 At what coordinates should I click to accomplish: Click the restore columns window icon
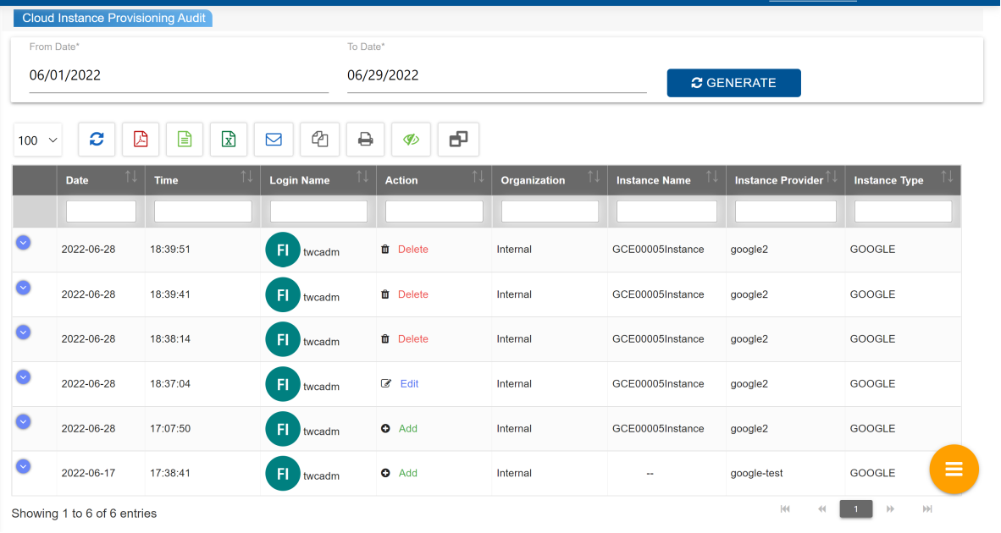pos(458,140)
